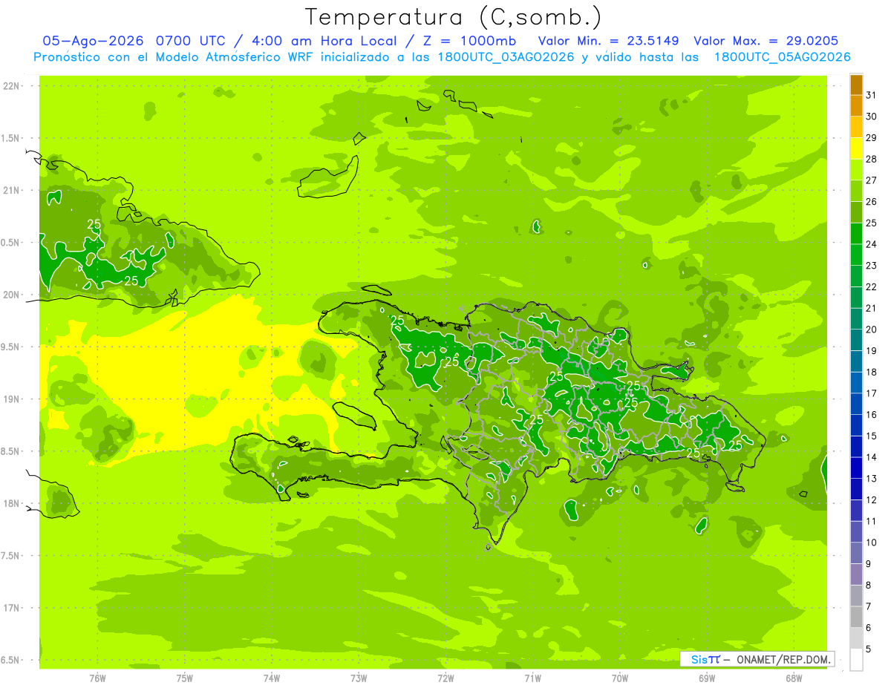Click the "19N" latitude label

pyautogui.click(x=12, y=399)
